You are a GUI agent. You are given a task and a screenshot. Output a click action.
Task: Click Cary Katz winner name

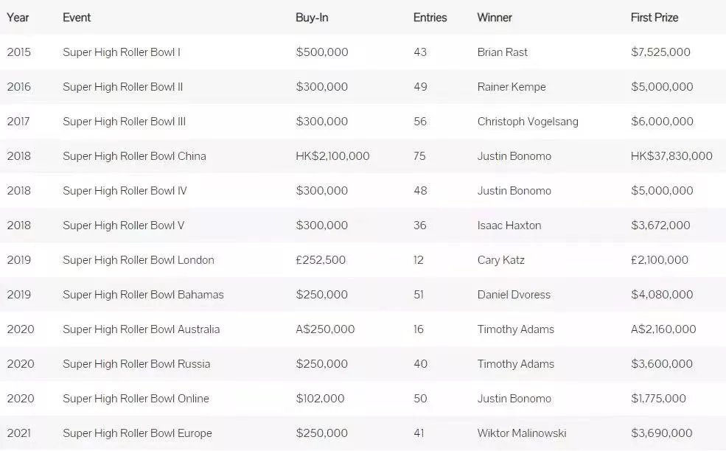501,260
